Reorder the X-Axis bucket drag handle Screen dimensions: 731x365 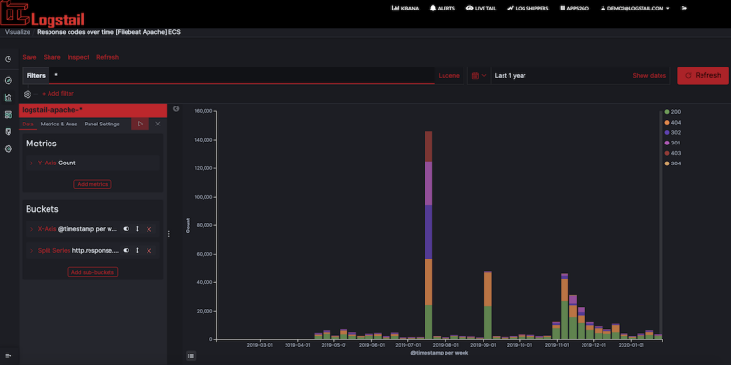[x=137, y=229]
